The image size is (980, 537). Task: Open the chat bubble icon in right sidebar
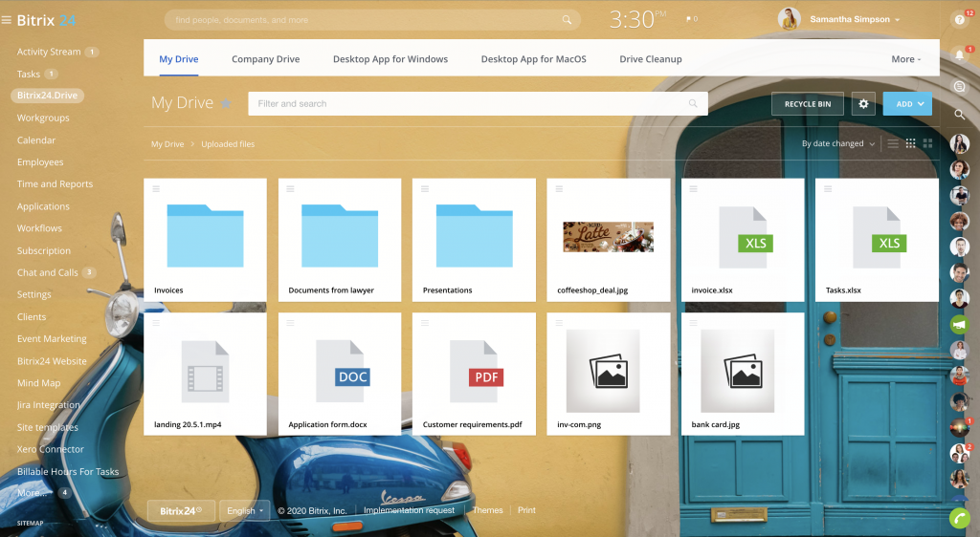tap(959, 86)
